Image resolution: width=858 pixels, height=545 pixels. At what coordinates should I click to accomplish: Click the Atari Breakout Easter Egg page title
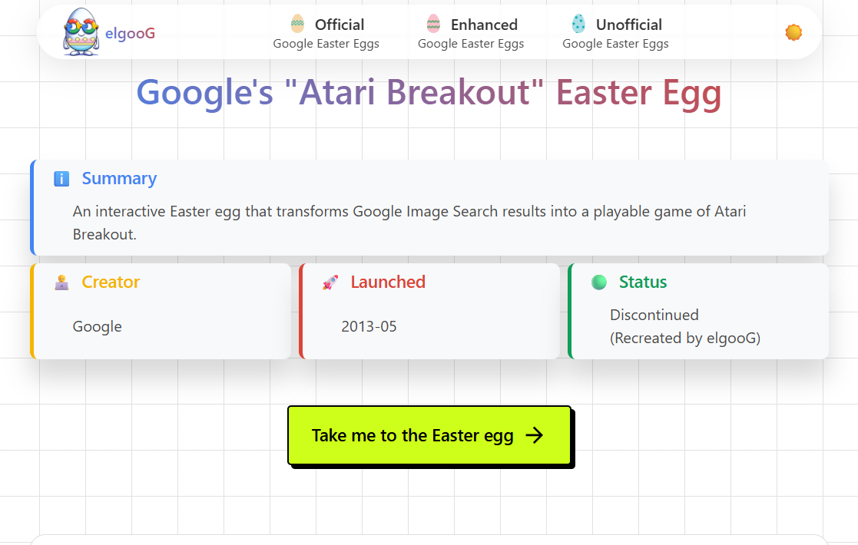(x=429, y=93)
